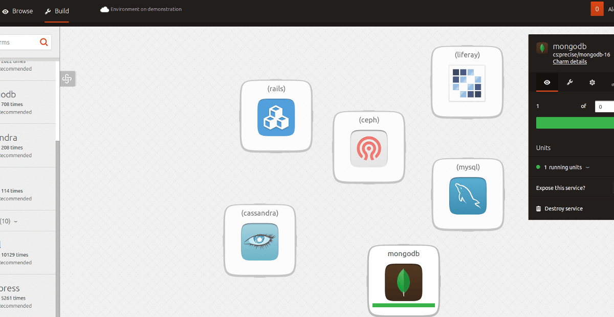
Task: Click the Environment on demonstration text
Action: [146, 9]
